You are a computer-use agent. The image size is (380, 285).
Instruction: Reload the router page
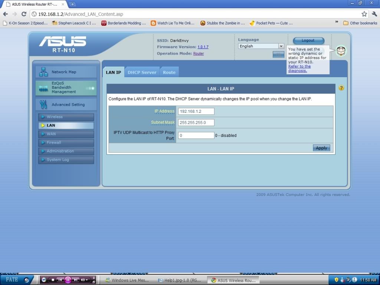click(24, 14)
